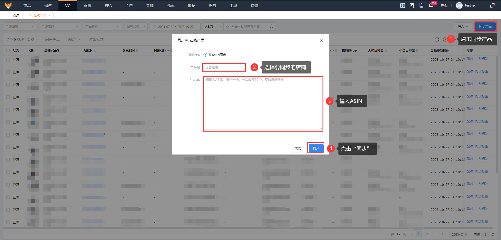
Task: Open the FBA menu
Action: point(108,5)
